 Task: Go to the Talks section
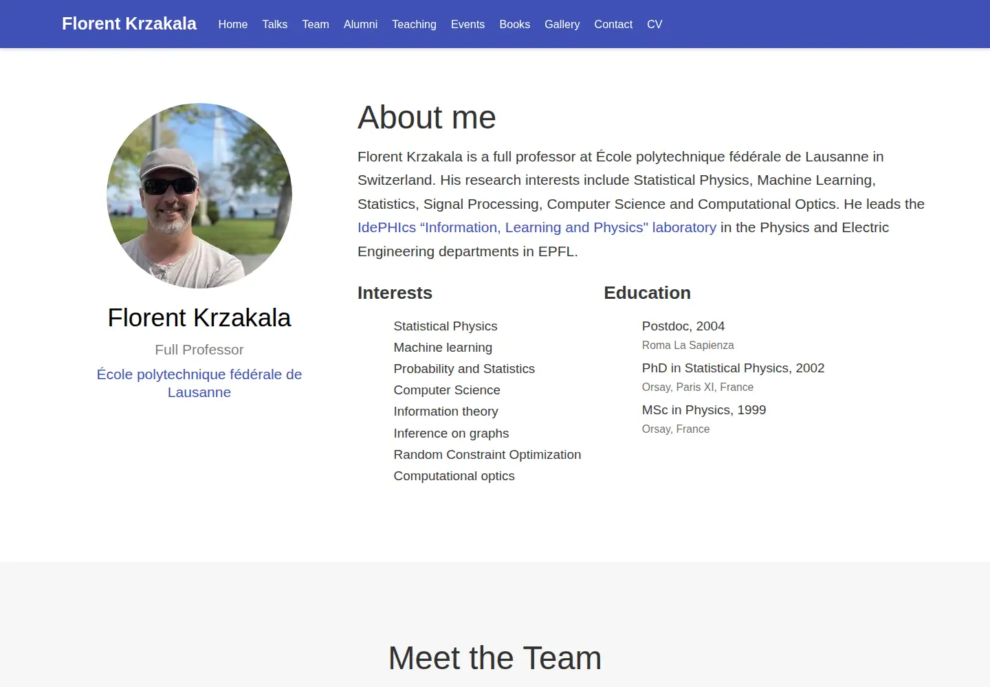(275, 24)
